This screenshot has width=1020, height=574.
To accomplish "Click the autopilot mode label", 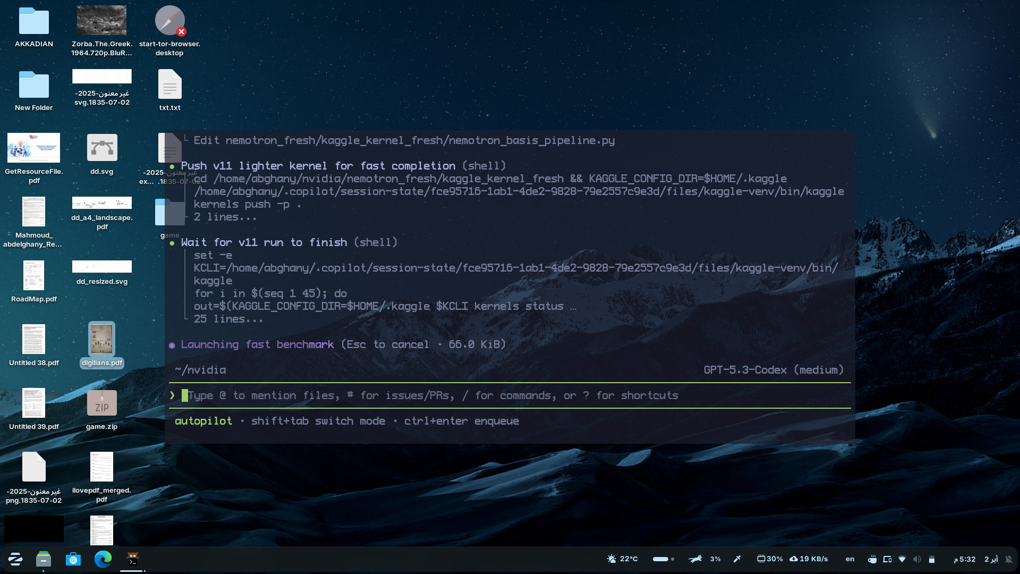I will pos(203,421).
